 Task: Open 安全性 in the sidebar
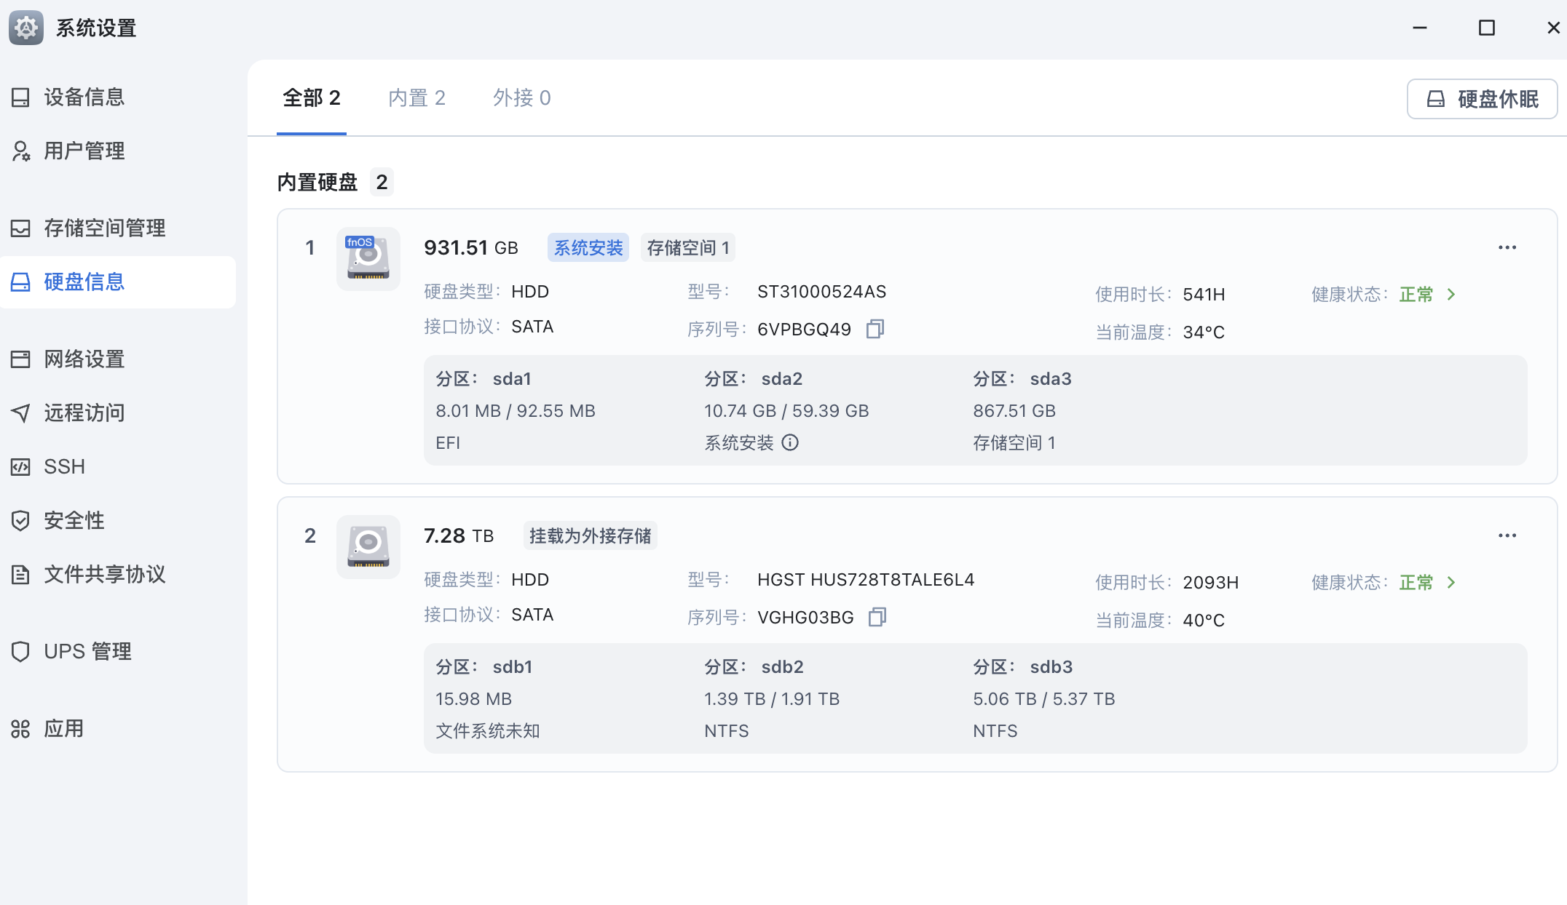pyautogui.click(x=118, y=521)
